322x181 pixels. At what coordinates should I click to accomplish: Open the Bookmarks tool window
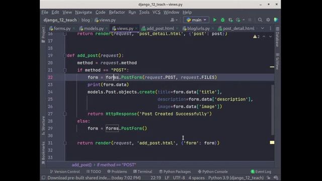[x=43, y=153]
